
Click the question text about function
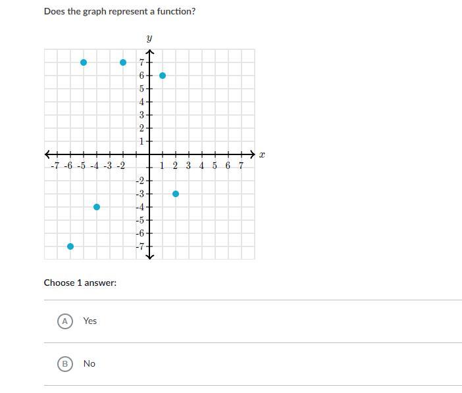point(120,11)
